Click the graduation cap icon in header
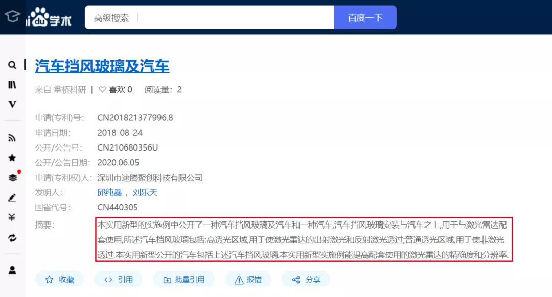The width and height of the screenshot is (552, 297). point(12,16)
